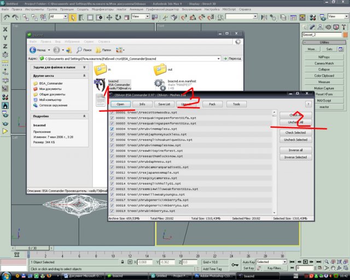The height and width of the screenshot is (280, 350).
Task: Open the selection filter 'All' dropdown
Action: click(65, 16)
